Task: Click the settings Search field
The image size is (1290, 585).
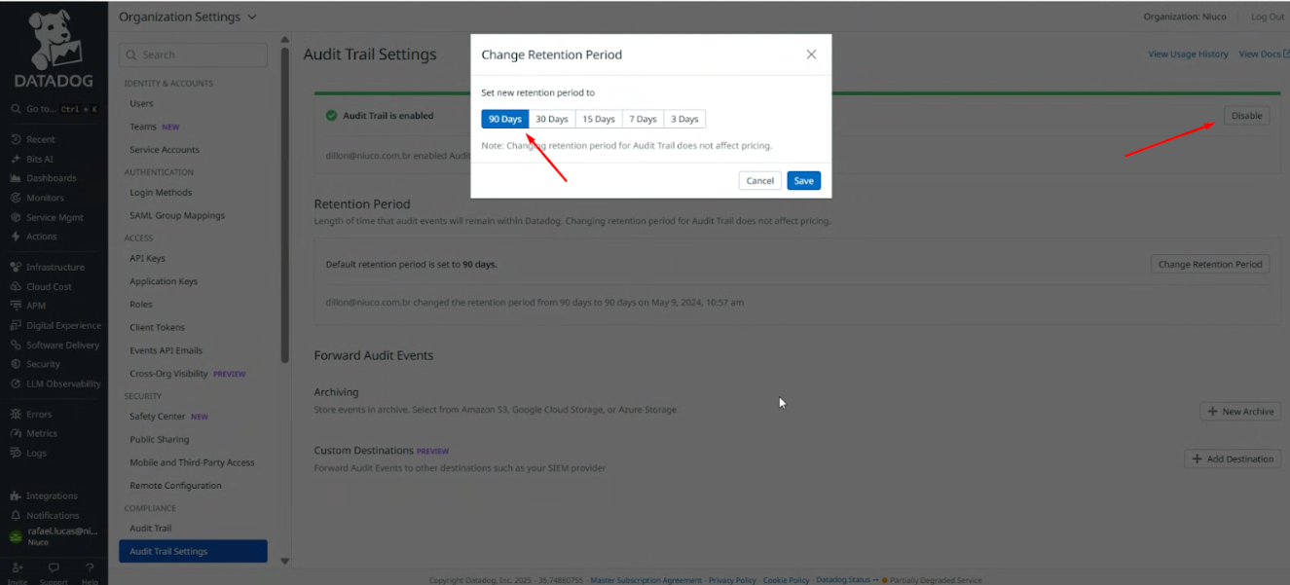Action: [193, 55]
